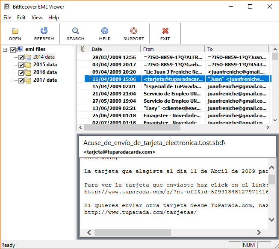The width and height of the screenshot is (280, 249).
Task: Select the email dated 03/04/2009 20:17
Action: pyautogui.click(x=174, y=65)
